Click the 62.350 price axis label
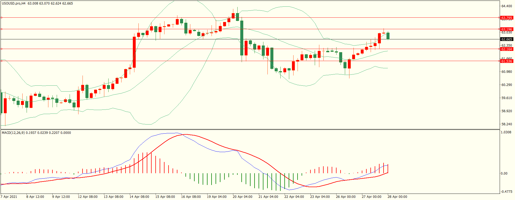This screenshot has width=515, height=200. 507,46
